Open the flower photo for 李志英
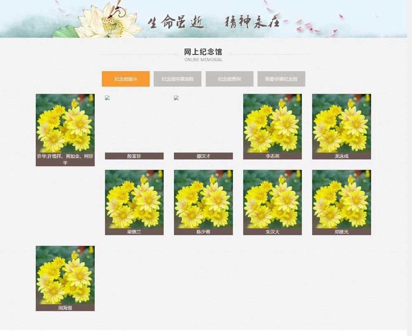The width and height of the screenshot is (412, 336). pos(272,123)
